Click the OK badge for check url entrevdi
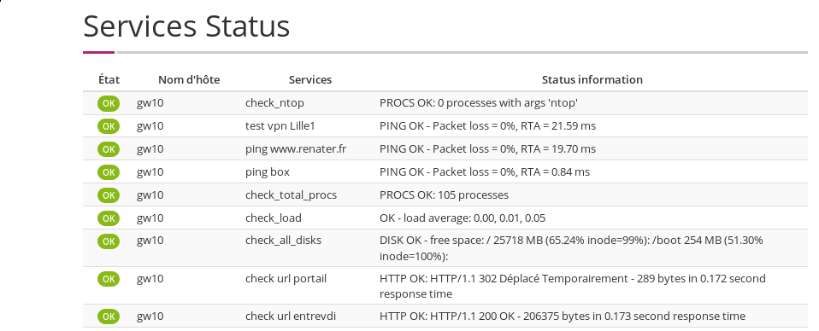Viewport: 819px width, 331px height. pos(109,316)
